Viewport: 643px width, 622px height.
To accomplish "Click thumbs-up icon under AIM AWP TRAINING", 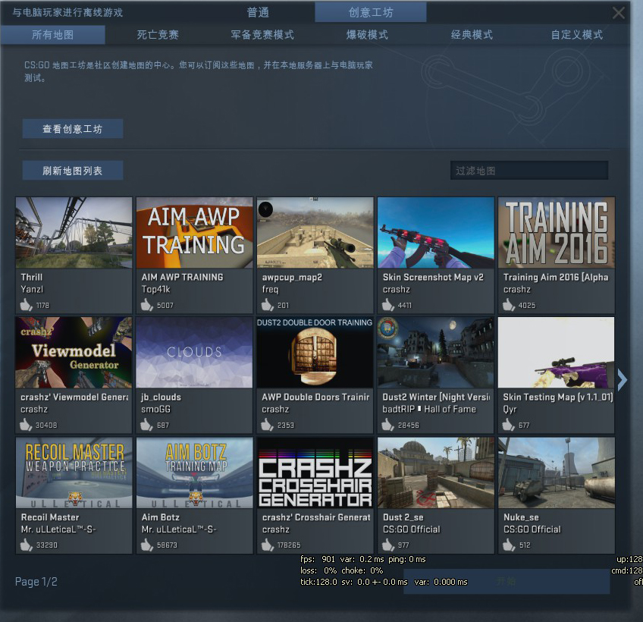I will point(147,305).
